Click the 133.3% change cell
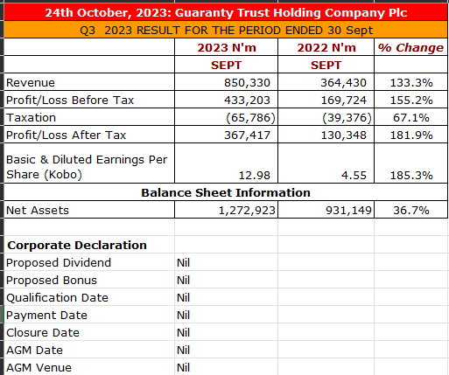The height and width of the screenshot is (375, 449). [x=410, y=82]
